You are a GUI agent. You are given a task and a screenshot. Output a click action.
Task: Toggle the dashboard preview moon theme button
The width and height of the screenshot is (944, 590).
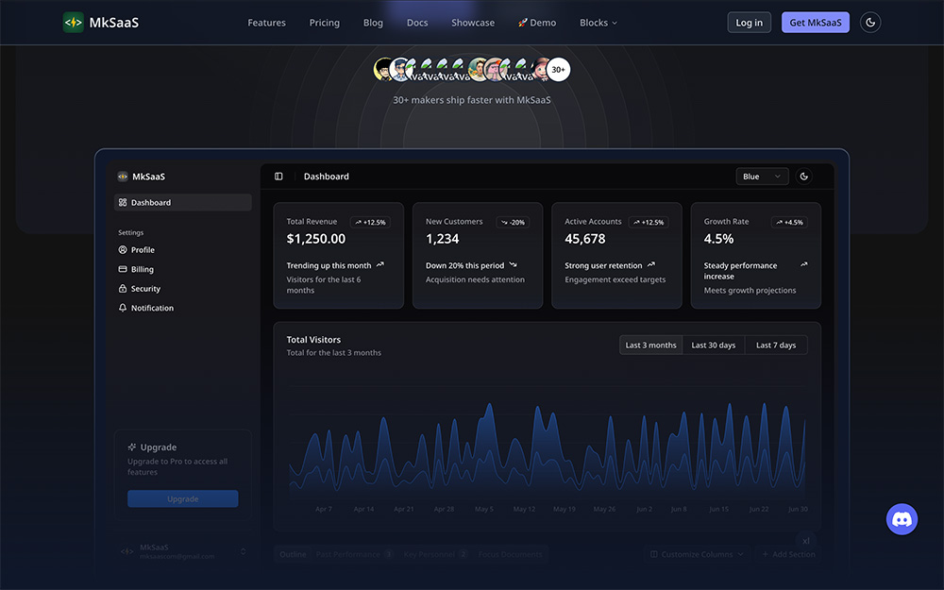(803, 177)
